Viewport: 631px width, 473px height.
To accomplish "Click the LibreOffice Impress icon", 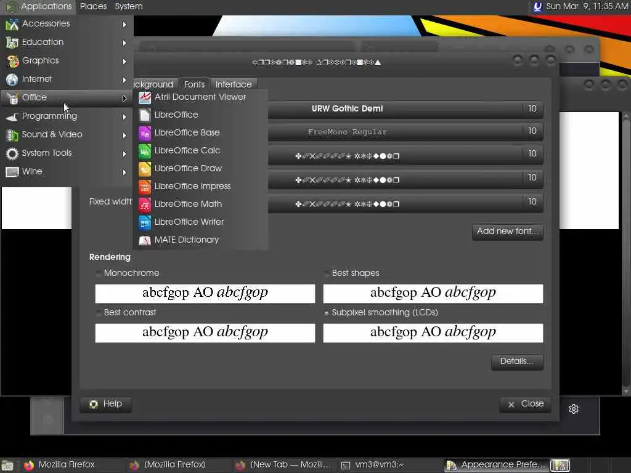I will click(x=144, y=187).
